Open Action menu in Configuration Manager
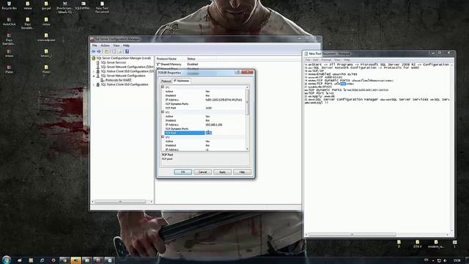Screen dimensions: 469x264 pos(105,45)
